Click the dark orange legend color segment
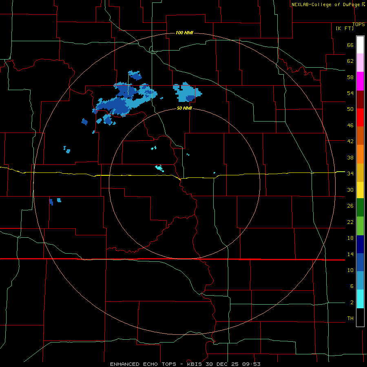The image size is (367, 367). point(360,135)
